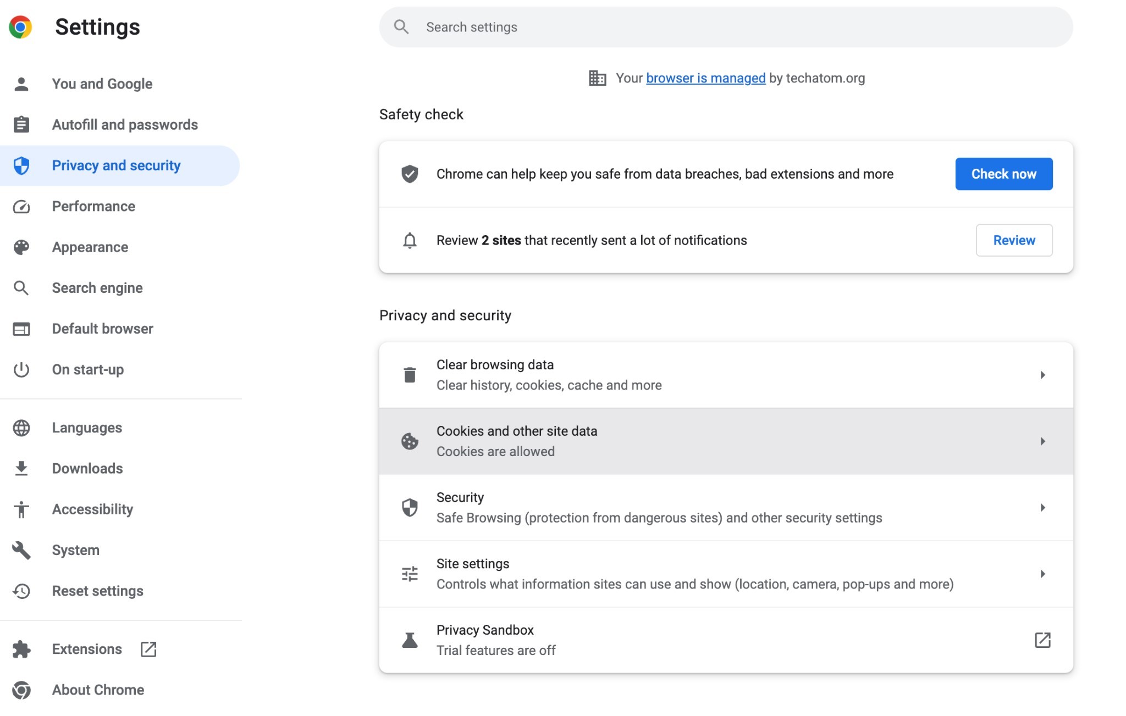1126x716 pixels.
Task: Expand the Site settings row arrow
Action: point(1042,574)
